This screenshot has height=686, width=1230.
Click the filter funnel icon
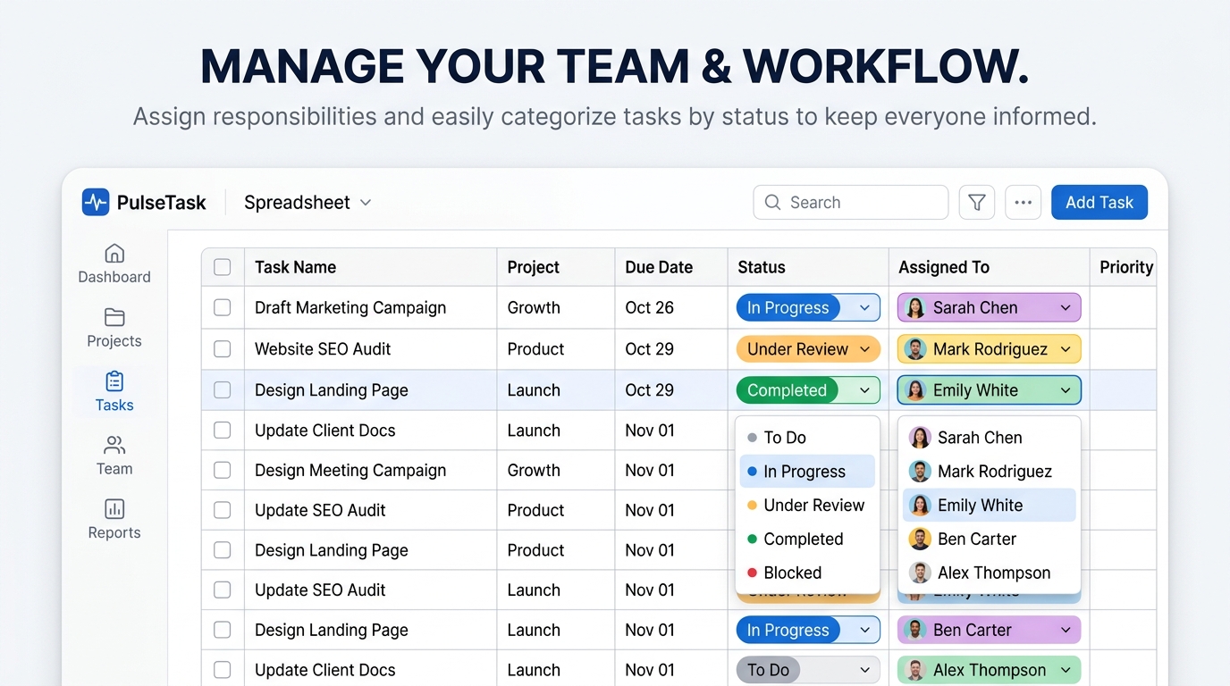coord(977,203)
